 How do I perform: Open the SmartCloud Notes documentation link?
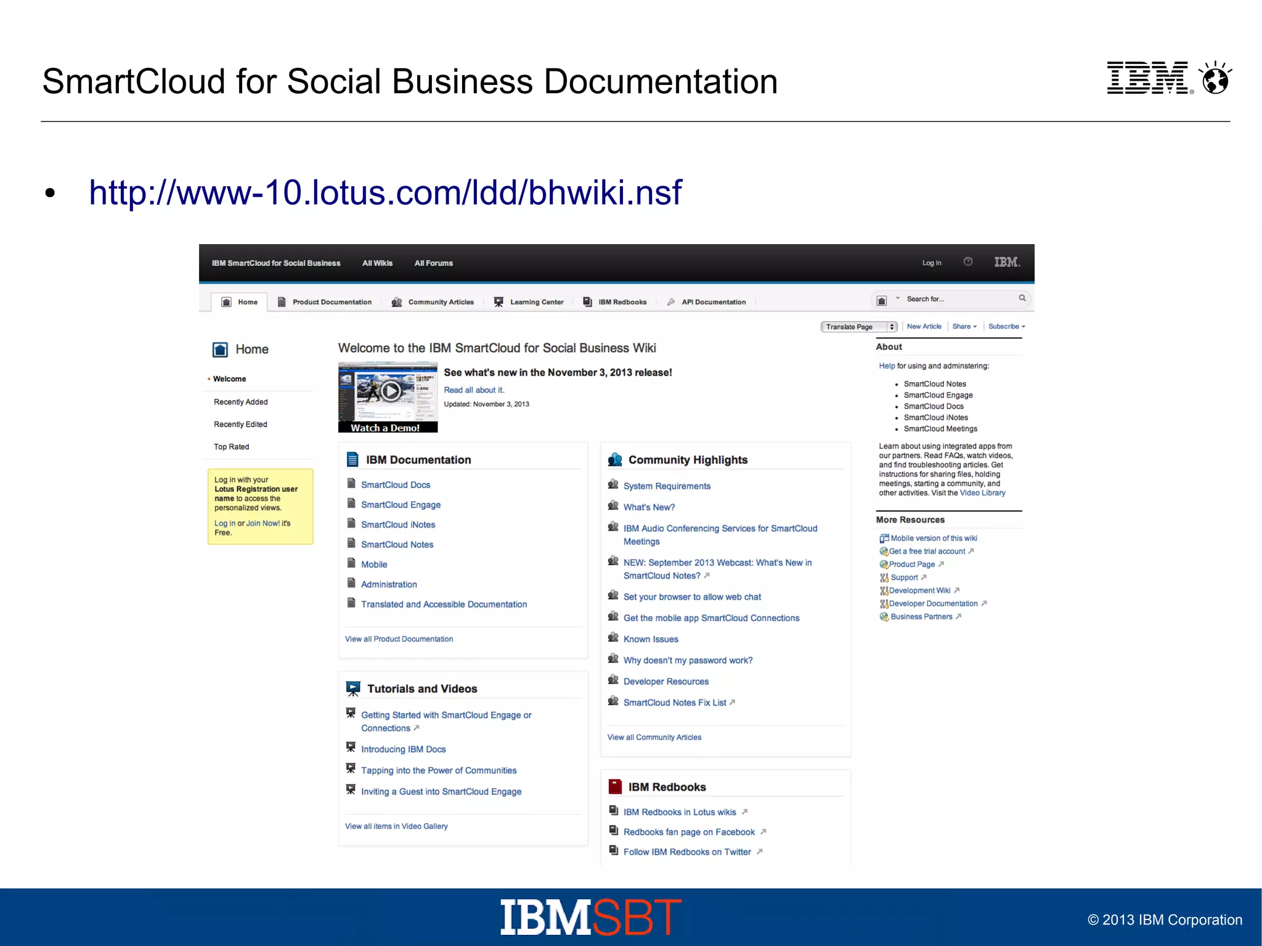(x=397, y=545)
